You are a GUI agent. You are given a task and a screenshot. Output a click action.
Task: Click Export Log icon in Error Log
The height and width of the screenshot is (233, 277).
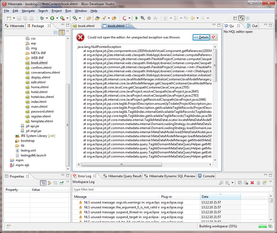(221, 183)
